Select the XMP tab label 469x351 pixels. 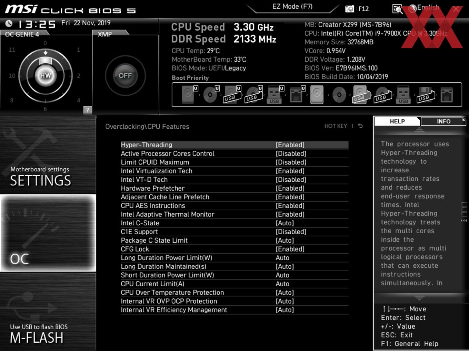(x=105, y=34)
